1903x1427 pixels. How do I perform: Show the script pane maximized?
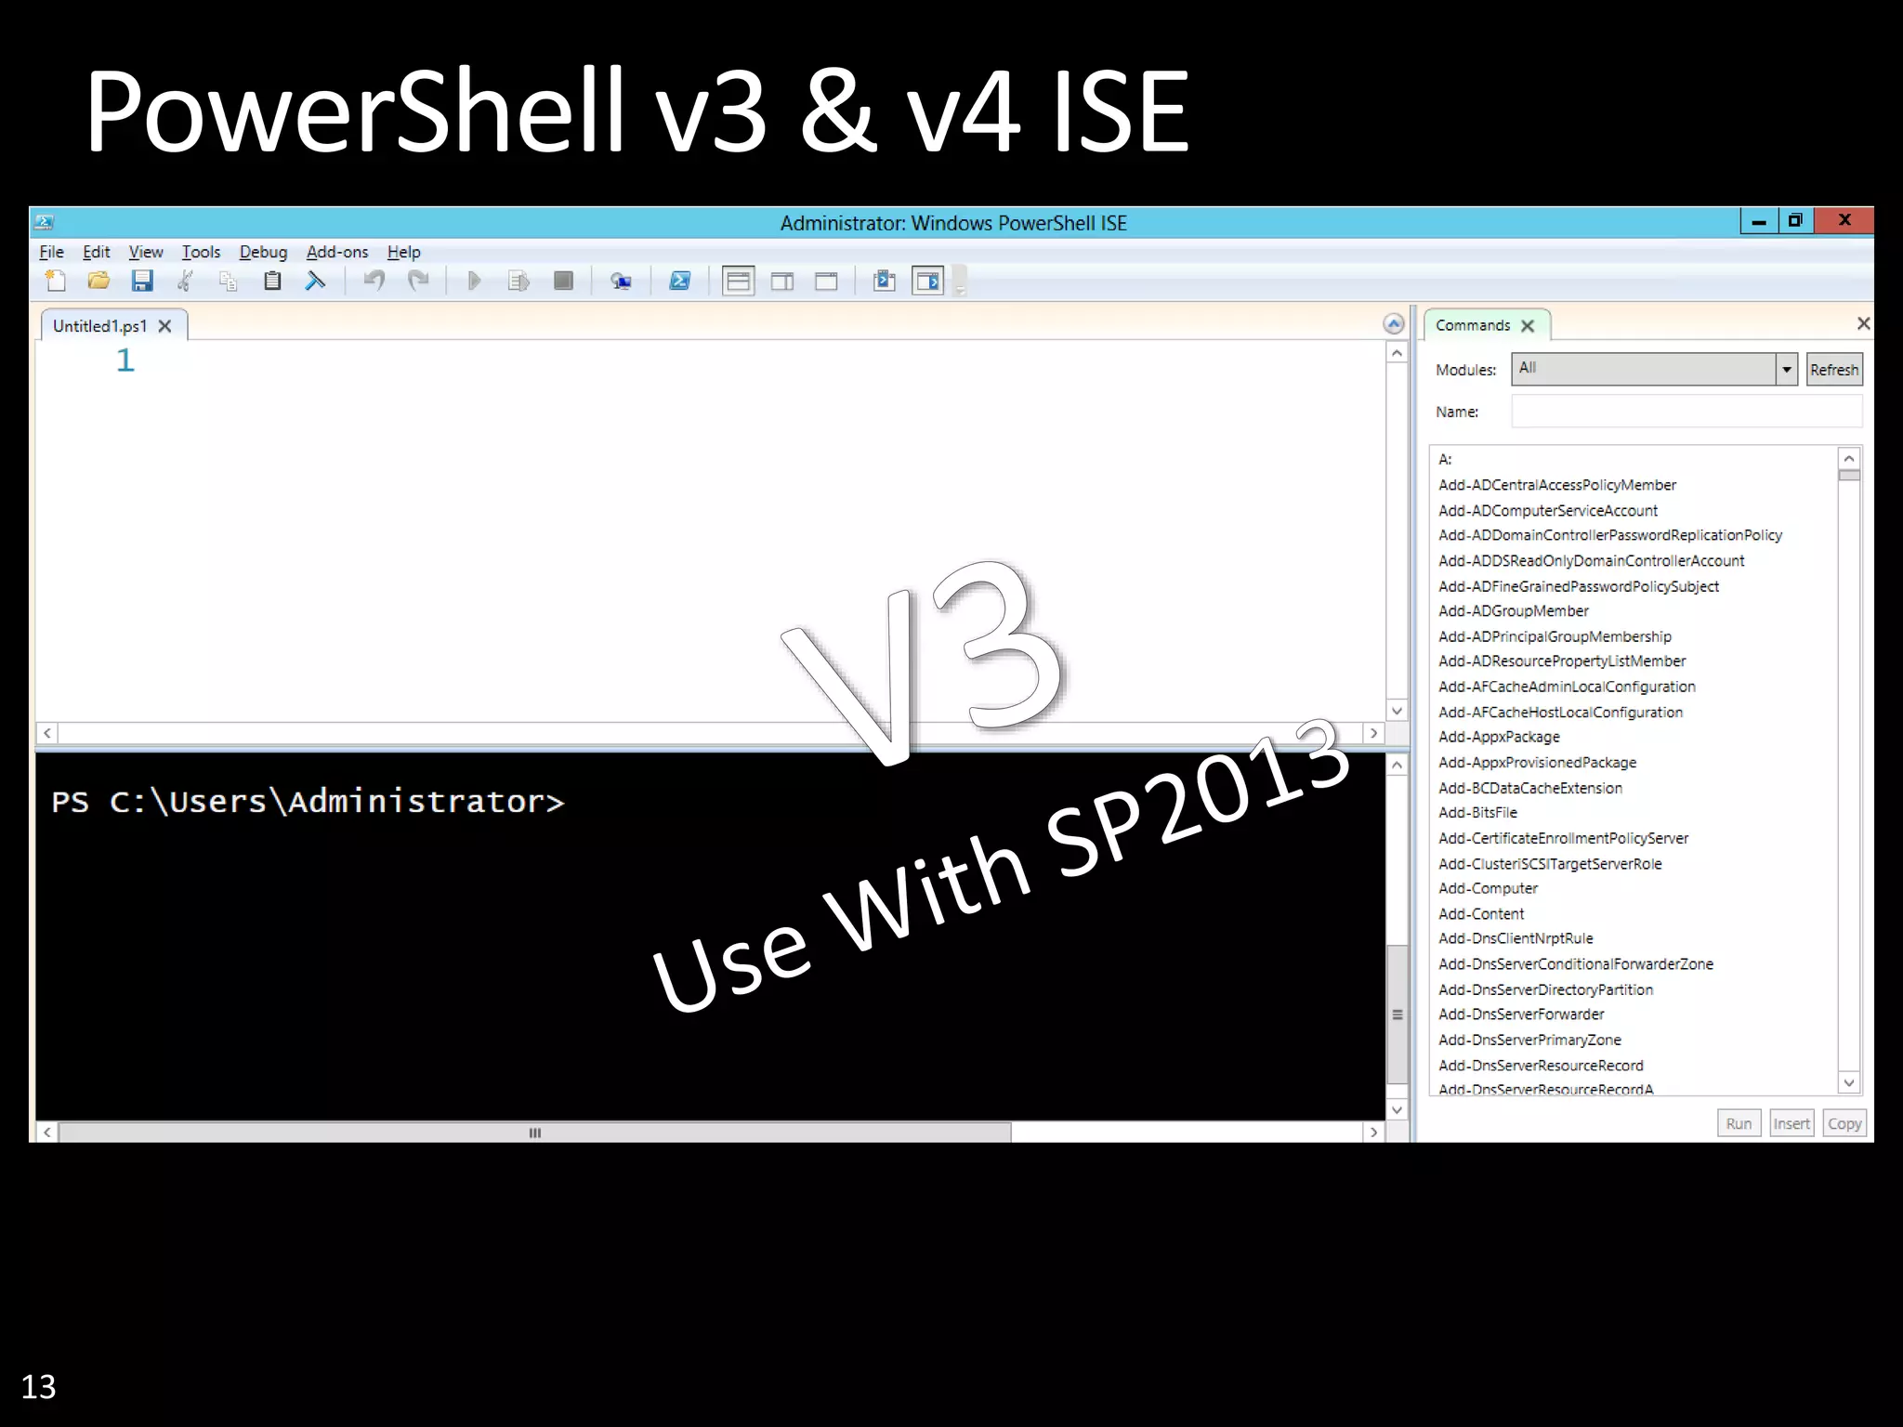pyautogui.click(x=826, y=281)
